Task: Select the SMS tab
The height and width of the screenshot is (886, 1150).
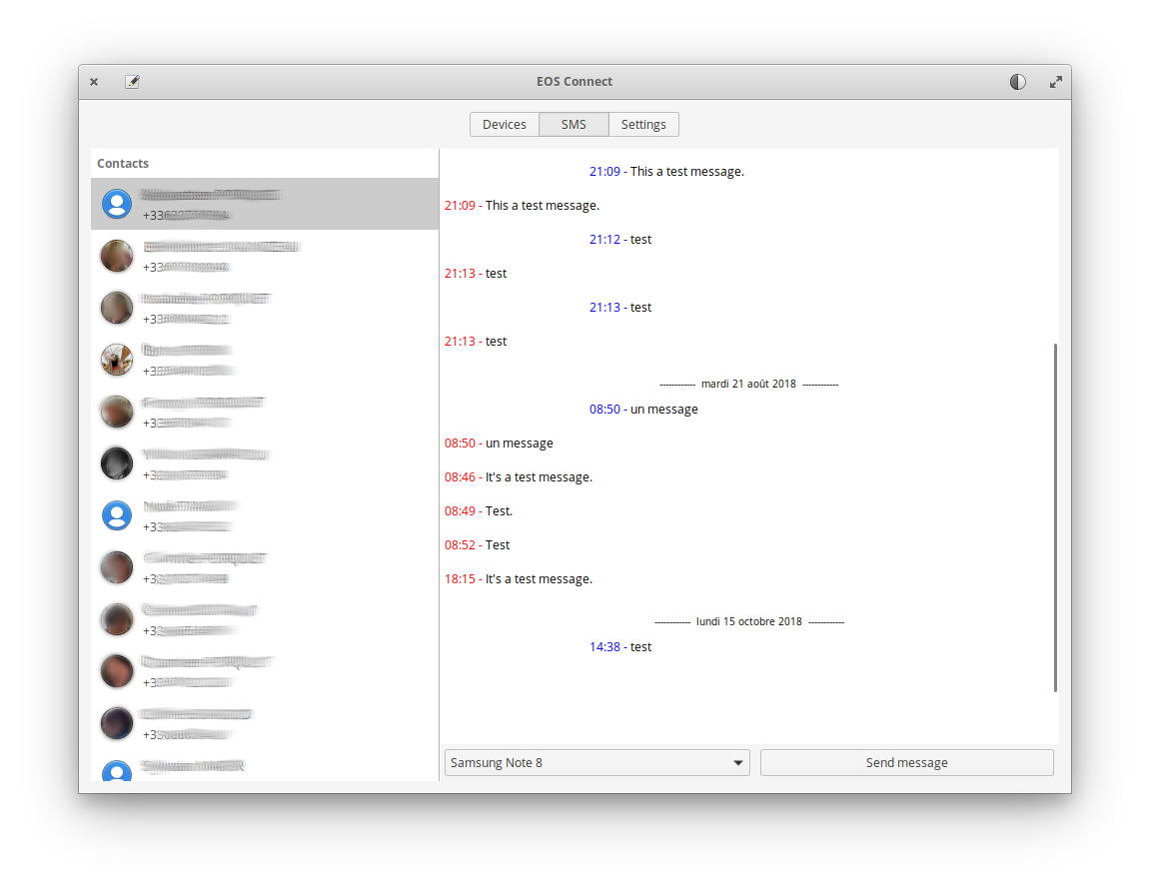Action: 574,125
